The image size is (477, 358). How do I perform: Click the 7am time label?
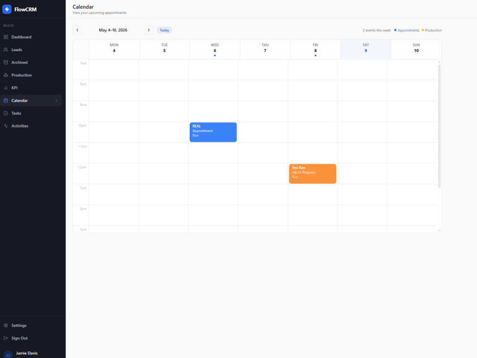83,63
